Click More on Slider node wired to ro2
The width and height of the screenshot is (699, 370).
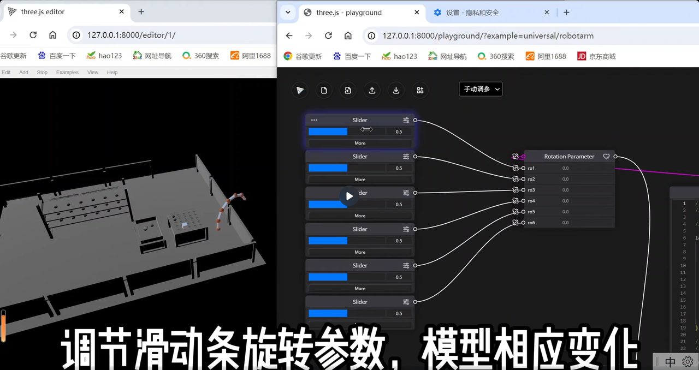360,180
